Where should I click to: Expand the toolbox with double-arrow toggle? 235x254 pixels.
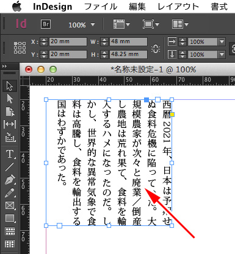pos(4,66)
